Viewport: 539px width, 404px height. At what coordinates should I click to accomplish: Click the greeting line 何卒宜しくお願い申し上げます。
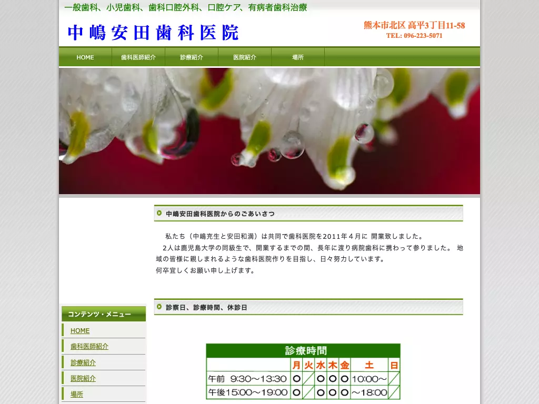coord(206,270)
